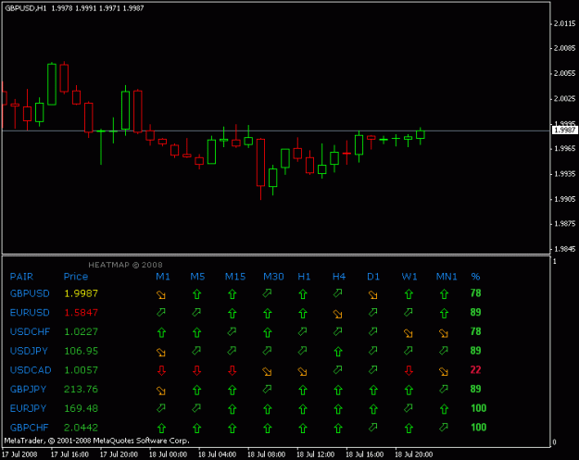Click the EURUSD M15 green up arrow

(233, 313)
